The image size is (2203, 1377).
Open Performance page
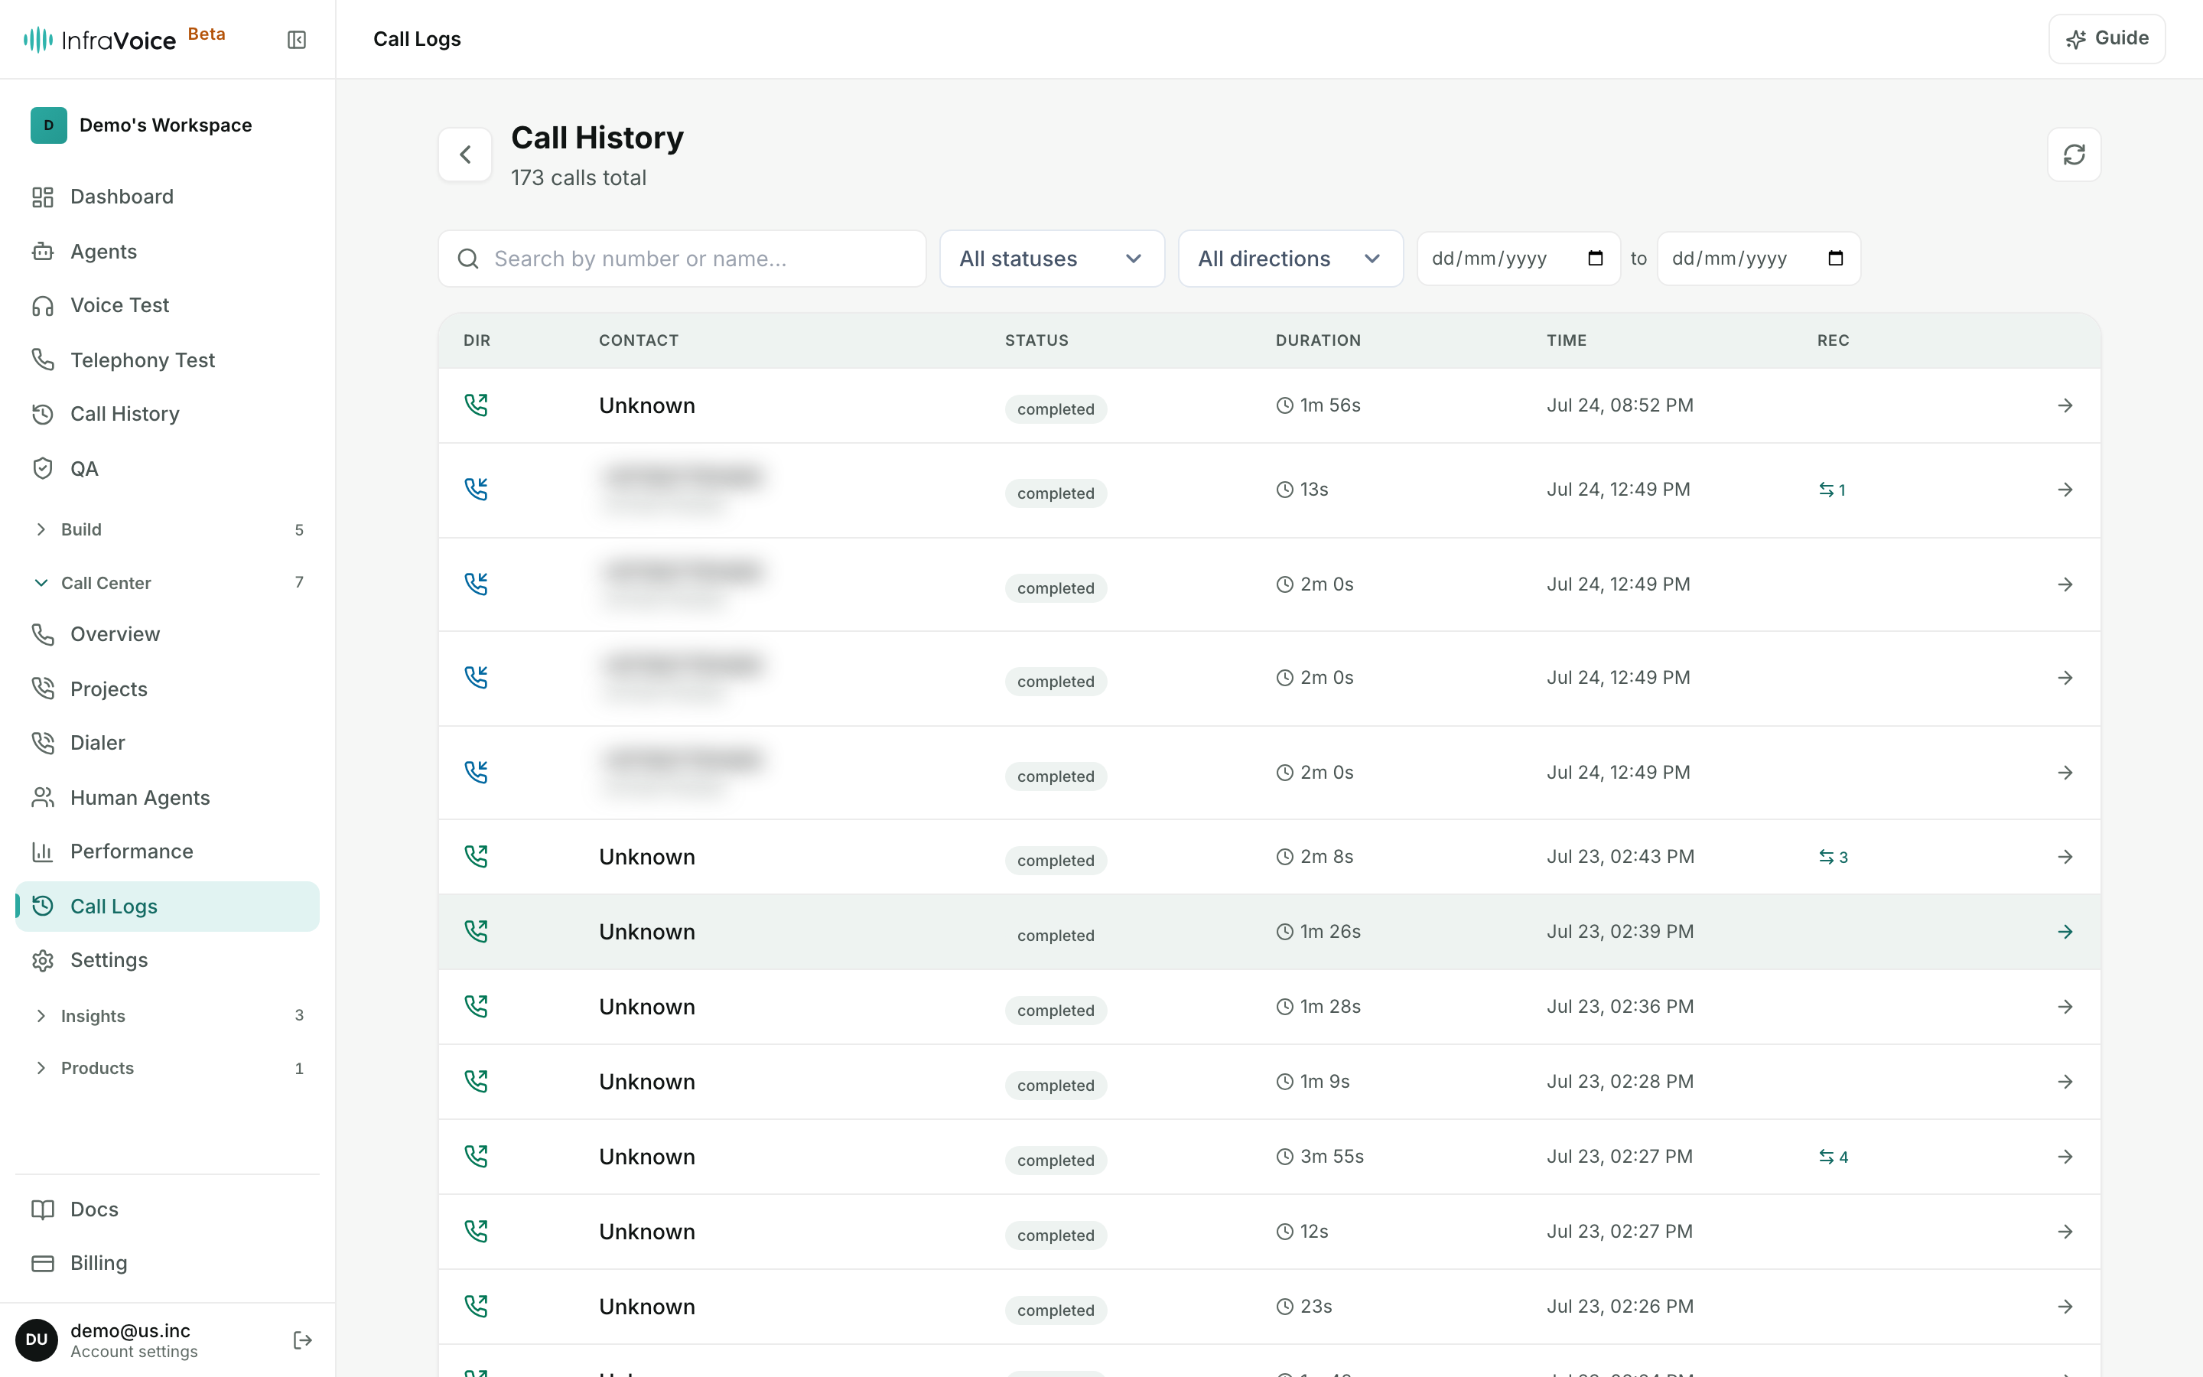pos(168,851)
